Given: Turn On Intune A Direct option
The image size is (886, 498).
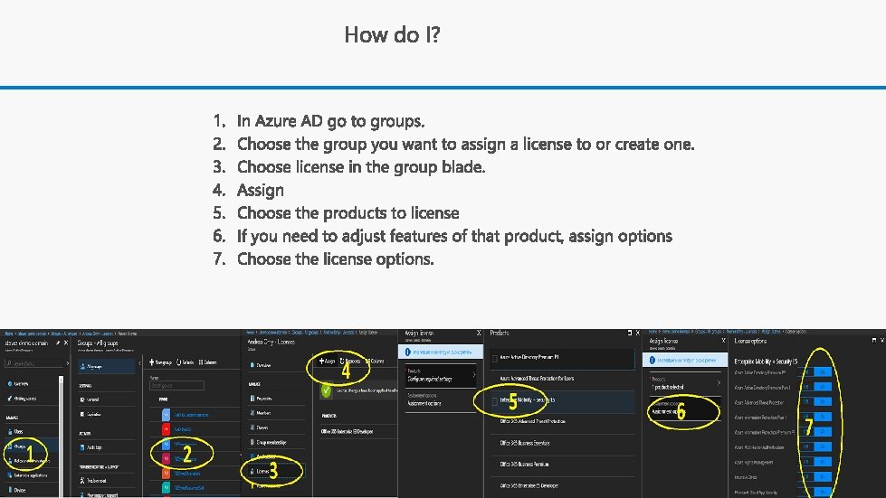Looking at the screenshot, I should [x=823, y=477].
